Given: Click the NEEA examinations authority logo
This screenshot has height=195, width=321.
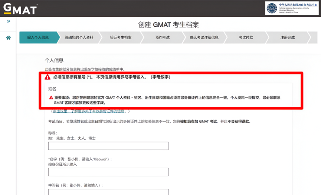Looking at the screenshot, I should (292, 8).
